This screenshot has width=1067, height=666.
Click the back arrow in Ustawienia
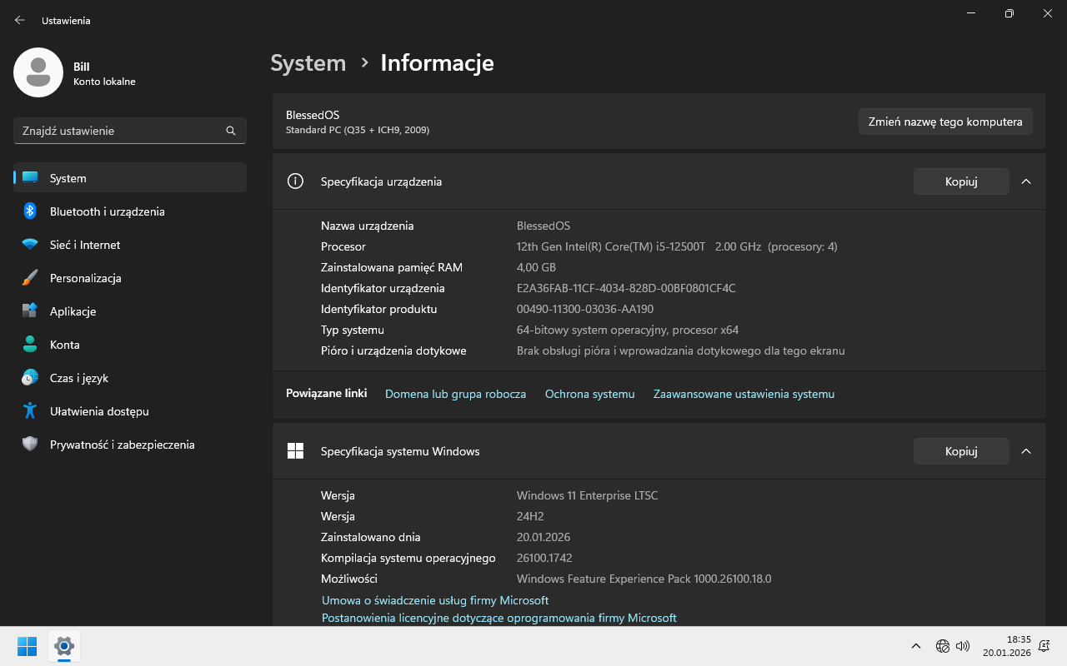20,20
